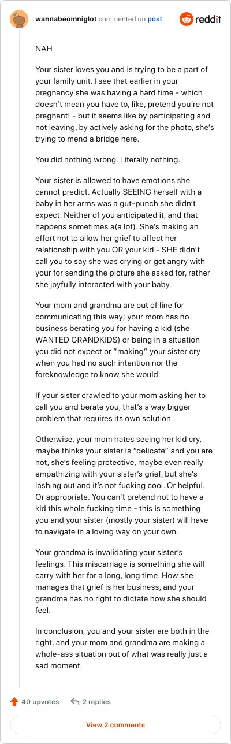Open the Reddit snoo logo icon

(x=187, y=19)
